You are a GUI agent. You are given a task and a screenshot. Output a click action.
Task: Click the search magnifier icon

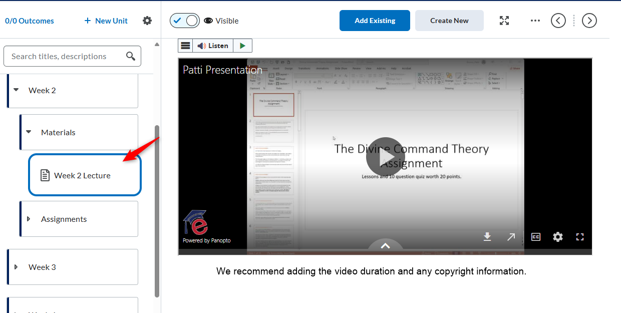(131, 56)
